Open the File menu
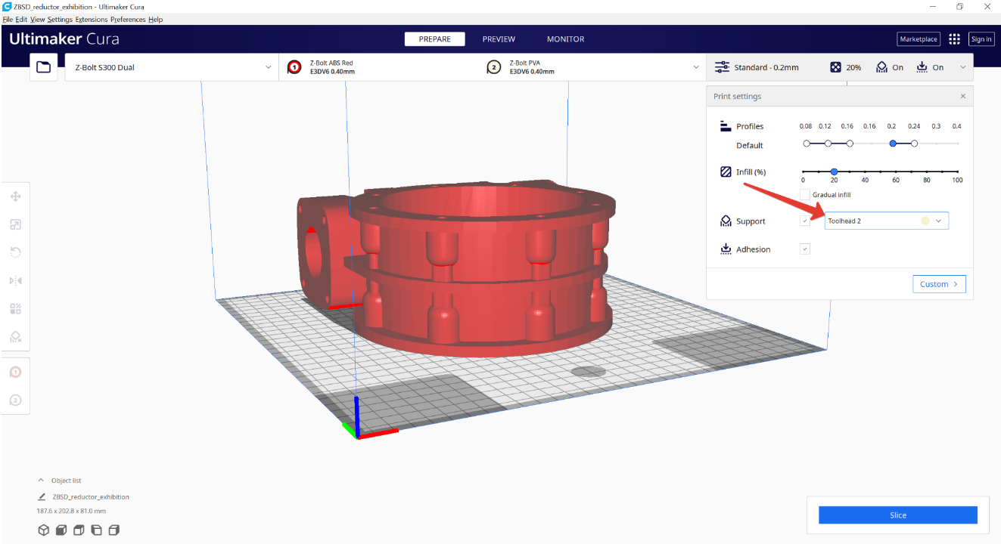The image size is (1001, 544). pos(8,20)
